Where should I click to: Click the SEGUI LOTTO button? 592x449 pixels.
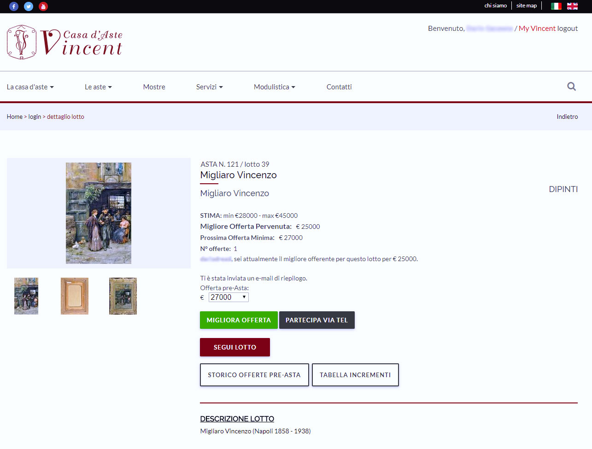click(x=235, y=347)
